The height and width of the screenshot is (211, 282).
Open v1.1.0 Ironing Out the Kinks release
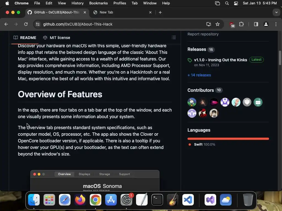tap(221, 60)
